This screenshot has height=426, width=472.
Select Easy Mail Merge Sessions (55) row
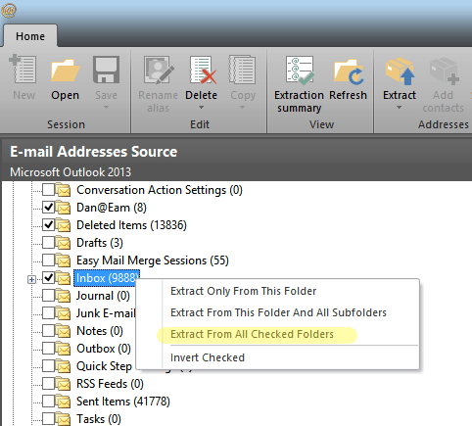point(153,260)
